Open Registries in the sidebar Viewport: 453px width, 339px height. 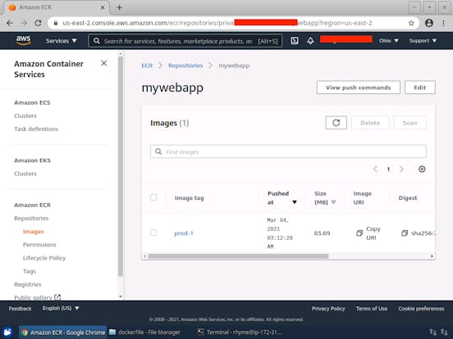coord(28,284)
